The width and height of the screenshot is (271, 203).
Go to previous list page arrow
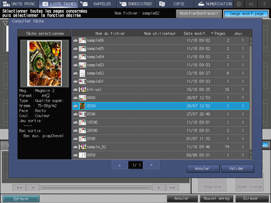pos(120,165)
